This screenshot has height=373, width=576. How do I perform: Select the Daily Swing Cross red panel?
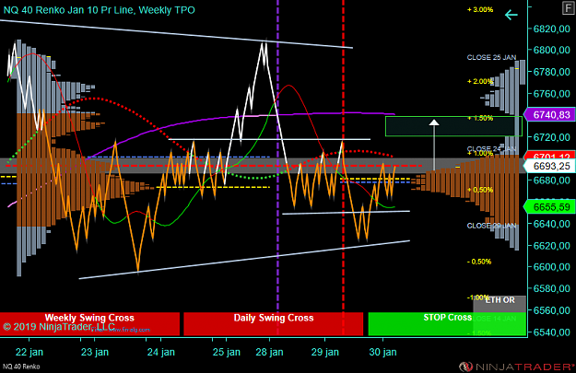[274, 323]
